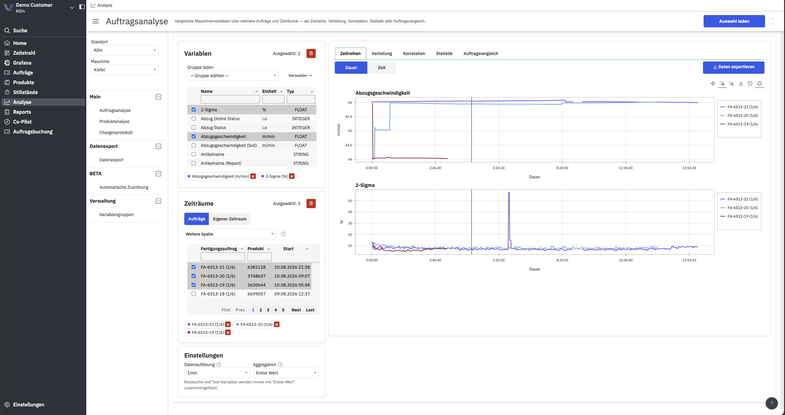The width and height of the screenshot is (785, 415).
Task: Open the hamburger menu next to Auftragsanalyse
Action: 96,21
